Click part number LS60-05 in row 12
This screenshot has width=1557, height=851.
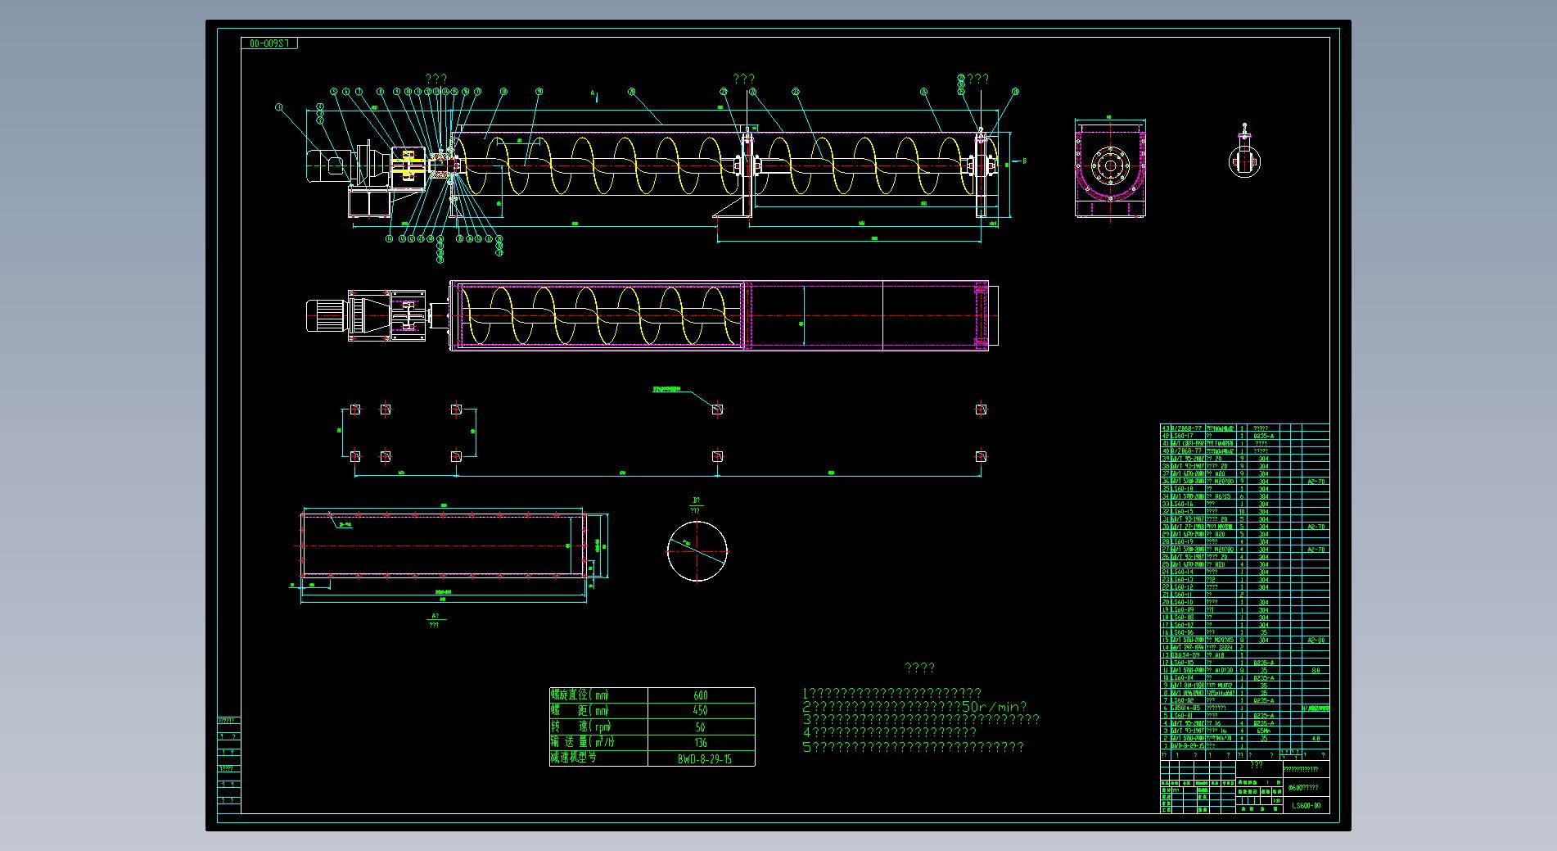[1183, 663]
